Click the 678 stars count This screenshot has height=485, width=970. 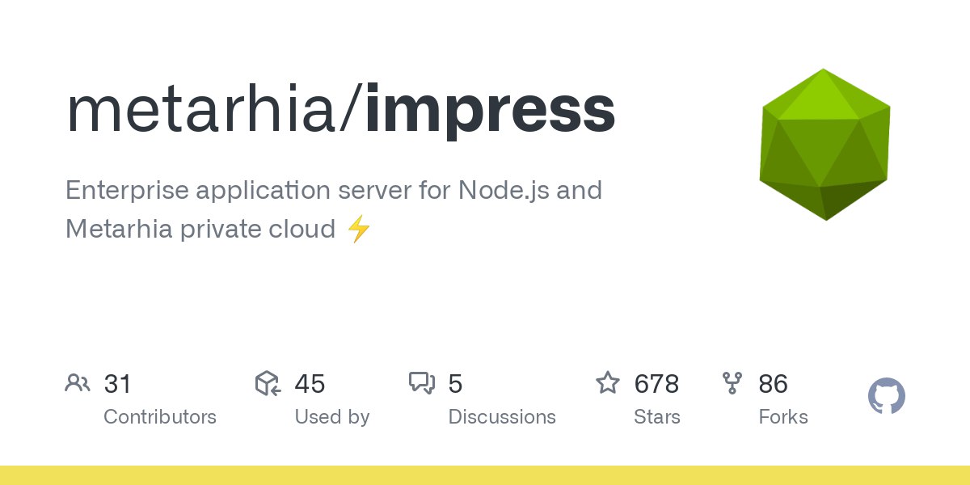[x=656, y=384]
